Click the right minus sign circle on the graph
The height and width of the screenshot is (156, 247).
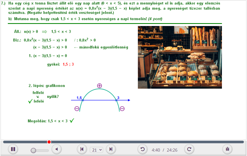tap(122, 109)
